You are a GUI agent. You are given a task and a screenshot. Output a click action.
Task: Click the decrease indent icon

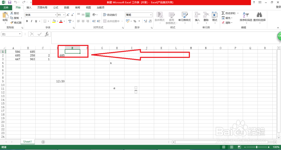coord(94,21)
